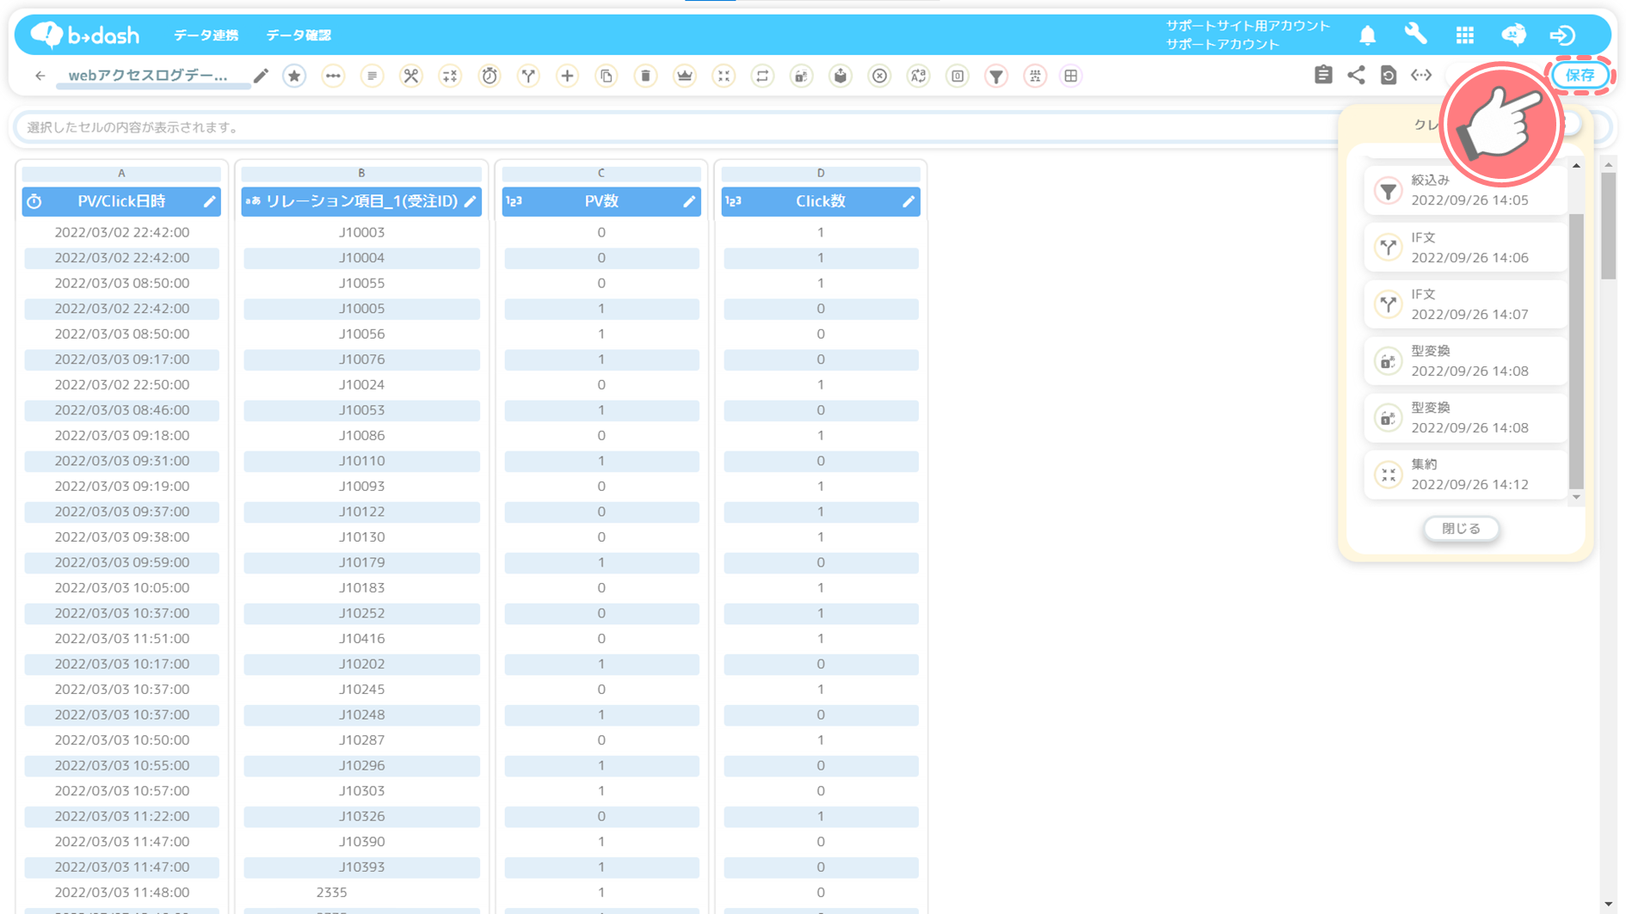The width and height of the screenshot is (1626, 914).
Task: Select the PV/Click日時 column header
Action: [121, 201]
